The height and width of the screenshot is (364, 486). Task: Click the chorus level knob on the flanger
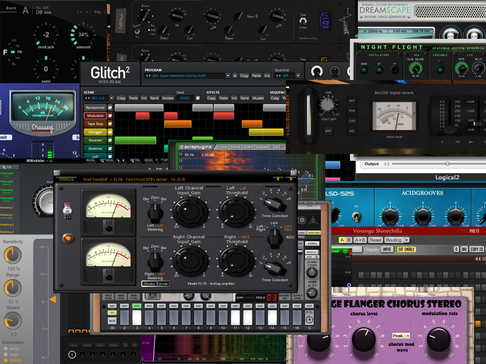(364, 340)
